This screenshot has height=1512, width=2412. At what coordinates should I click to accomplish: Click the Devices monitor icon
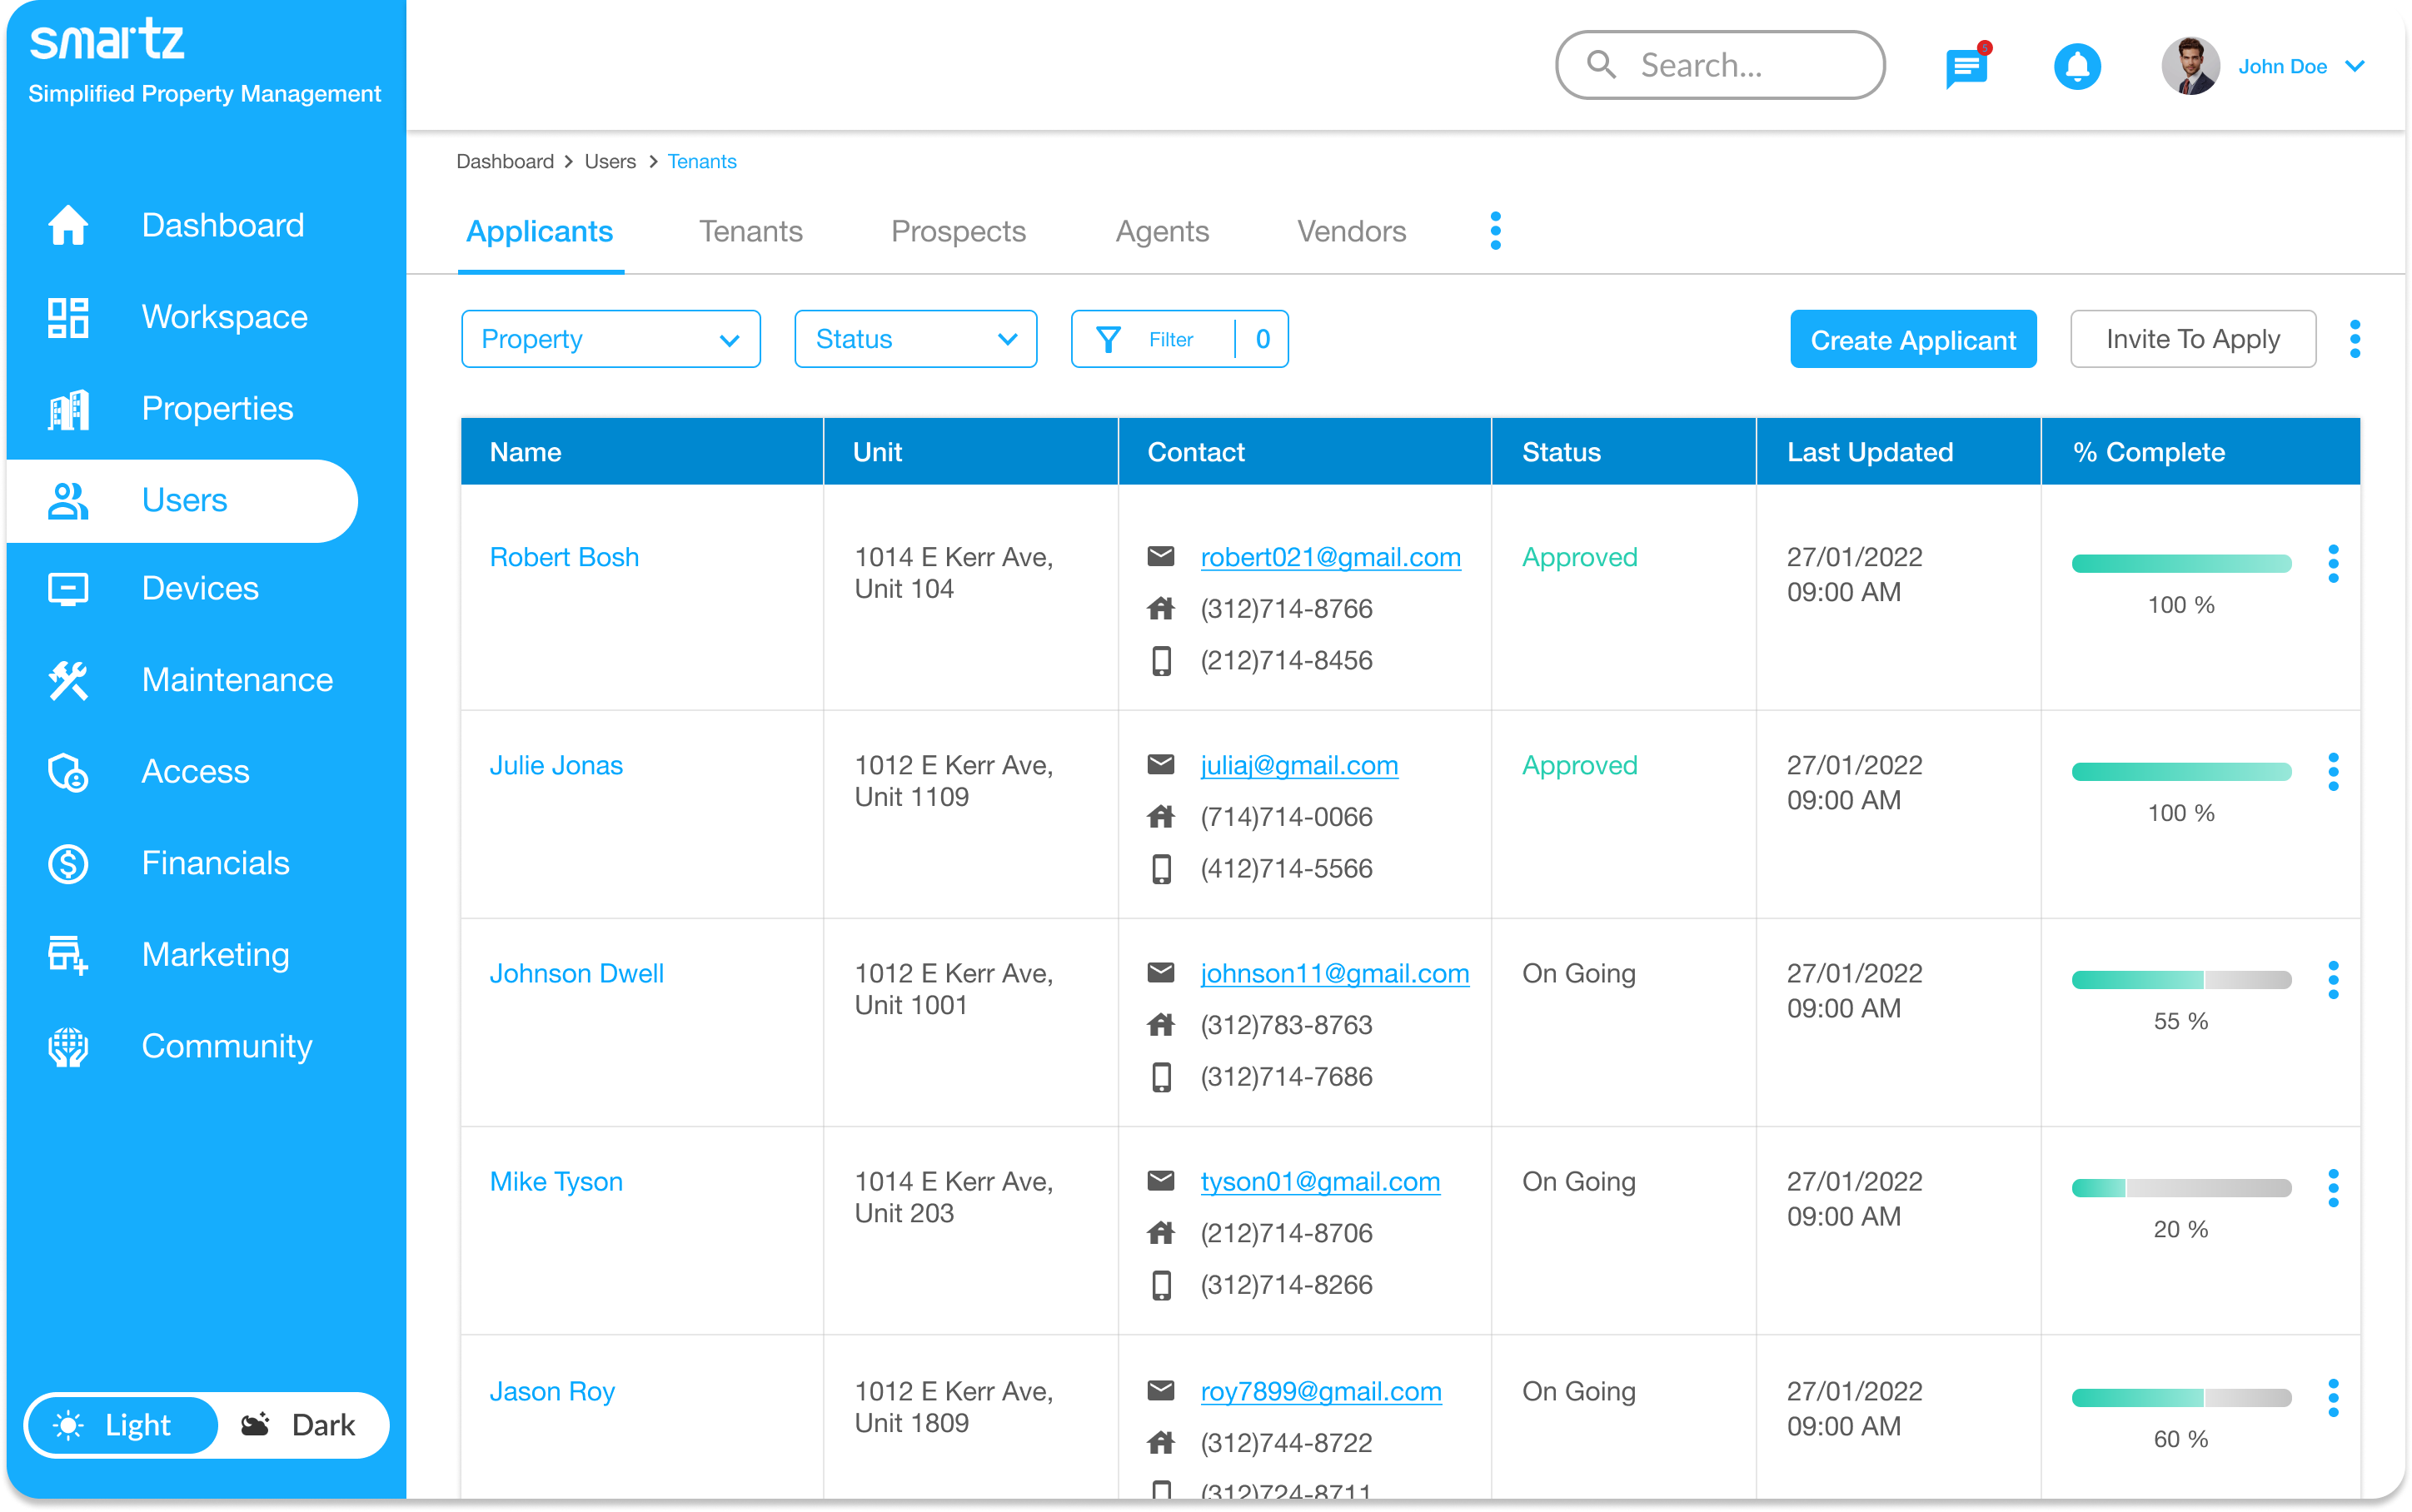68,589
